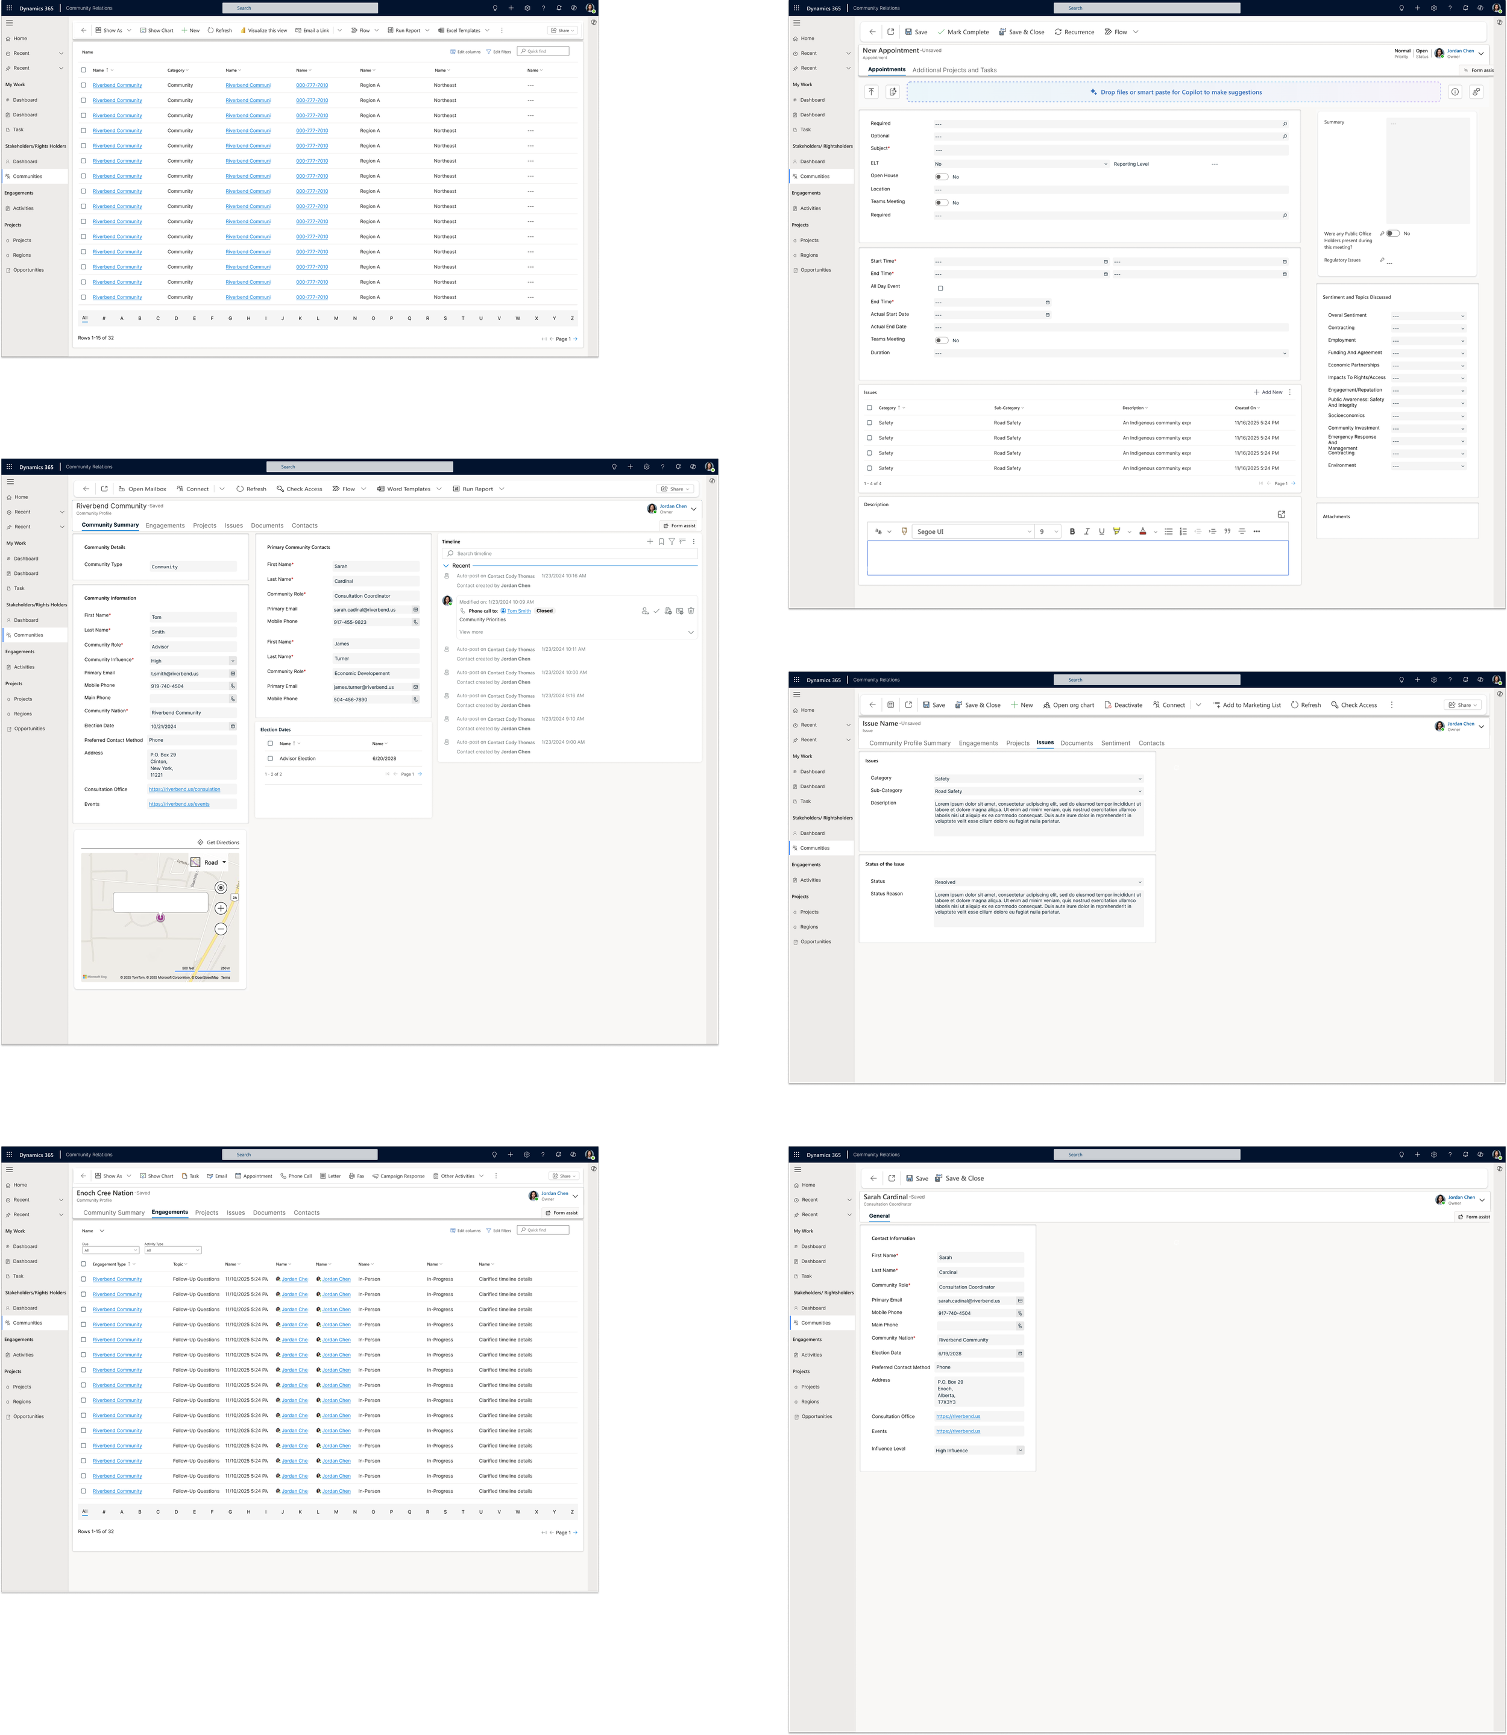Viewport: 1507px width, 1735px height.
Task: Open Documents tab on Issue Name form
Action: 1077,743
